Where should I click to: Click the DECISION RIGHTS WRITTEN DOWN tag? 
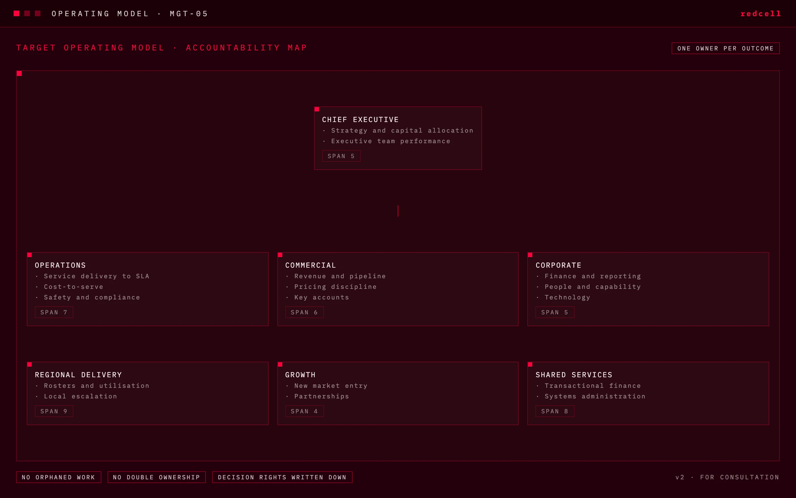[x=282, y=477]
